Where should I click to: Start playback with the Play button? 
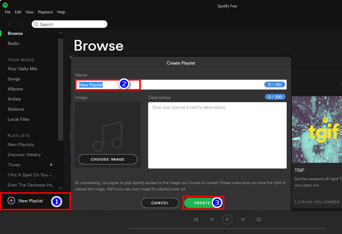point(227,219)
